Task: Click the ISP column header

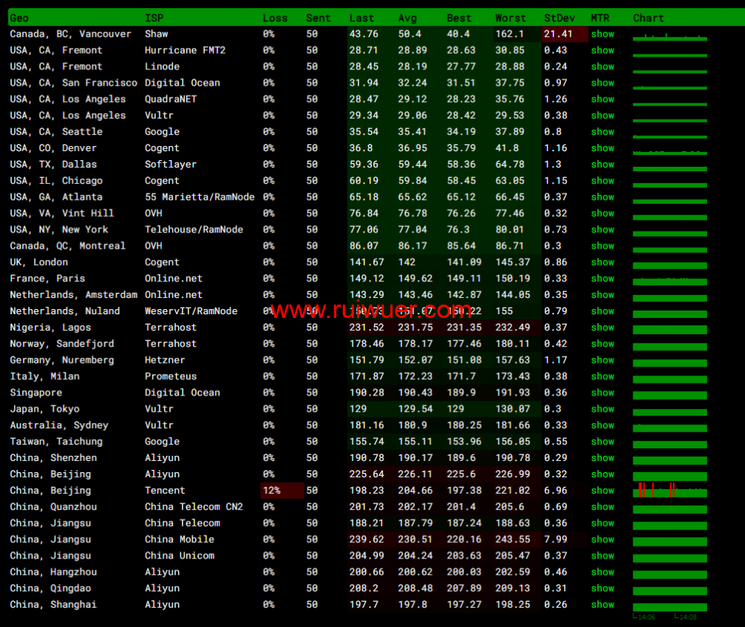Action: [153, 18]
